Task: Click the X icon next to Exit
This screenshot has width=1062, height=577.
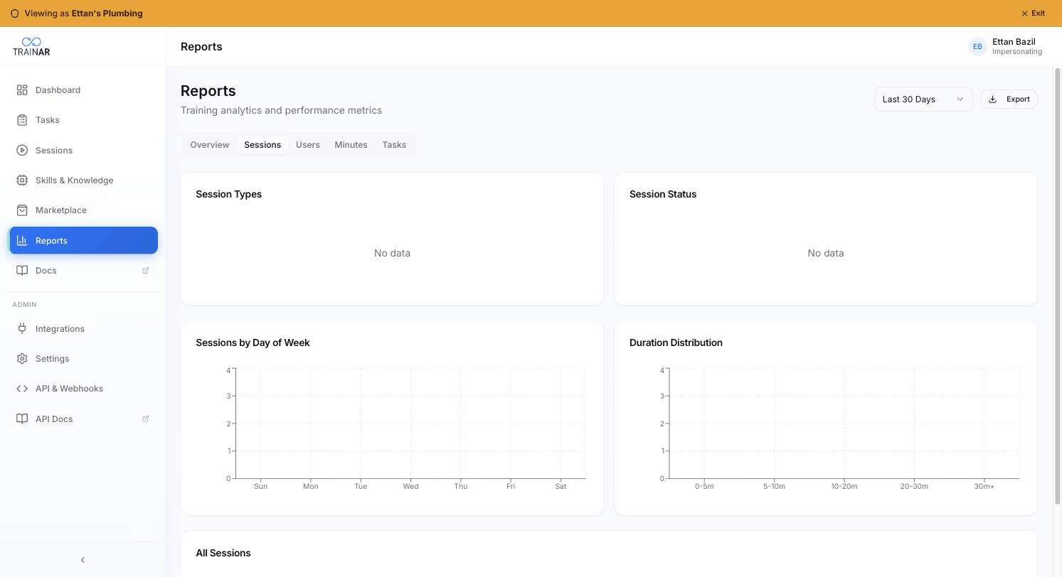Action: click(1024, 14)
